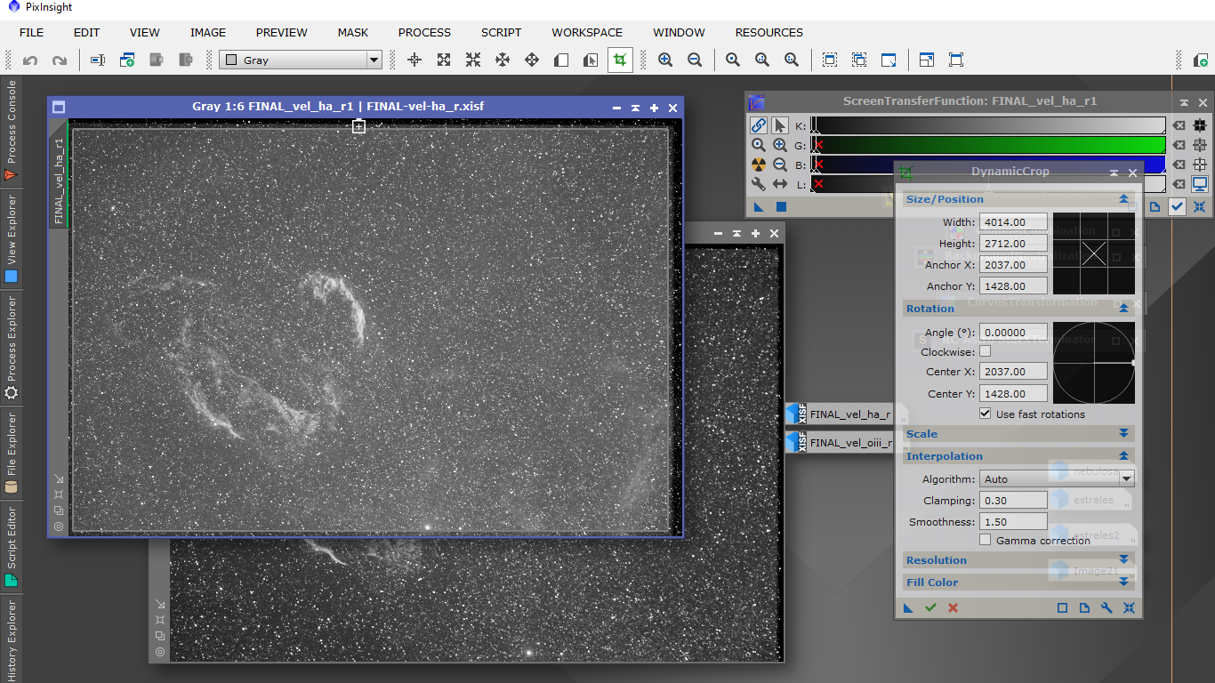Open the Algorithm dropdown set to Auto
Screen dimensions: 1215x683
(1057, 478)
